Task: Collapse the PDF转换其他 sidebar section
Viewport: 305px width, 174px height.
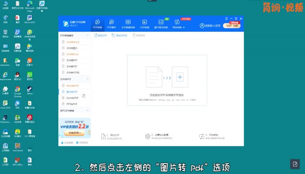Action: pos(88,35)
